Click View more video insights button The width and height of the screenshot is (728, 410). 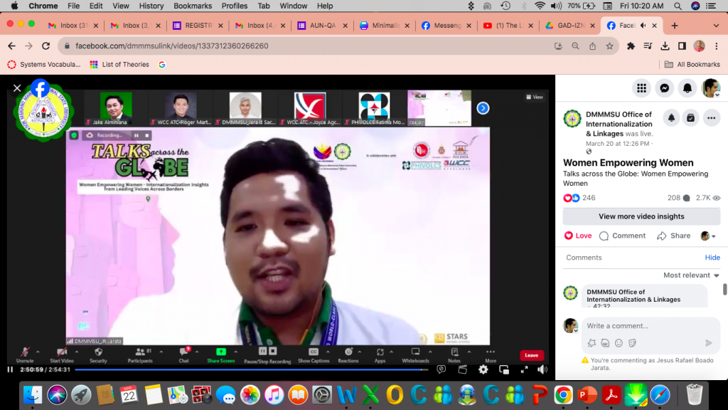[x=641, y=216]
